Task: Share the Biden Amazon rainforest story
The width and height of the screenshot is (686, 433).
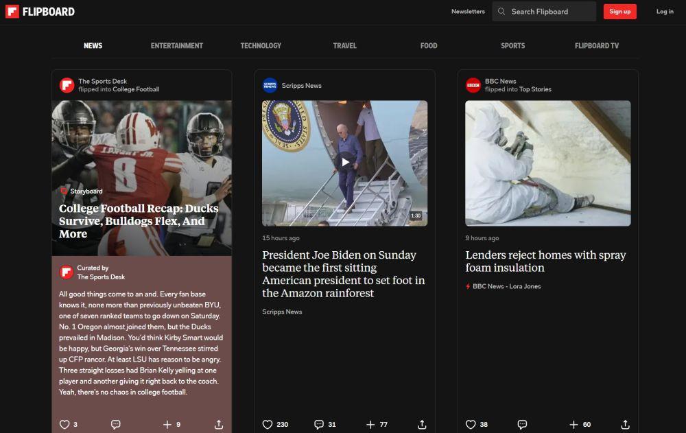Action: pyautogui.click(x=422, y=424)
